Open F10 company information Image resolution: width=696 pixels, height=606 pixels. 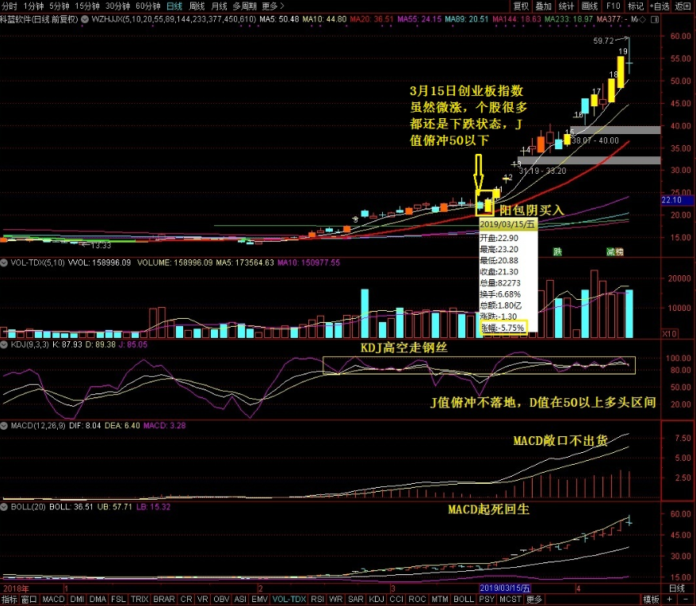tap(613, 6)
